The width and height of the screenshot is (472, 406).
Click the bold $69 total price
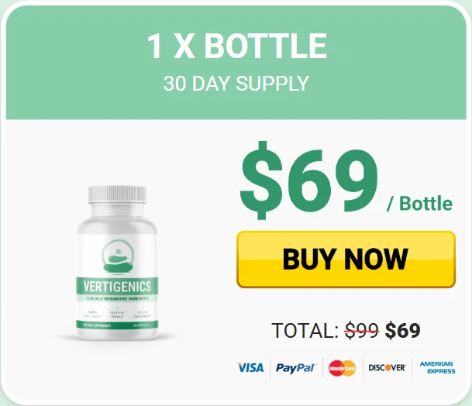(403, 330)
